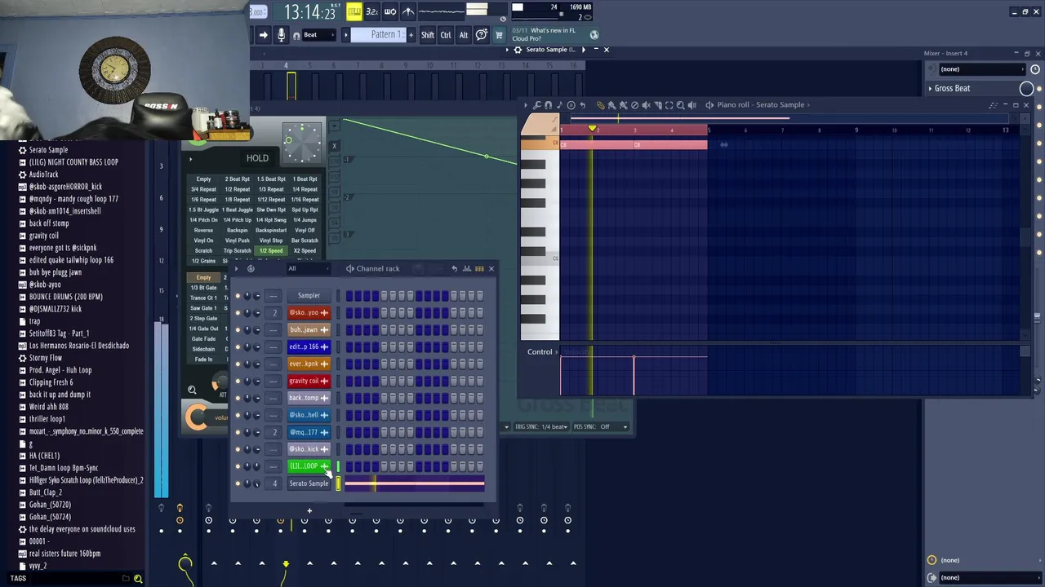The height and width of the screenshot is (587, 1045).
Task: Click the C6 note at piano roll start
Action: [x=598, y=145]
